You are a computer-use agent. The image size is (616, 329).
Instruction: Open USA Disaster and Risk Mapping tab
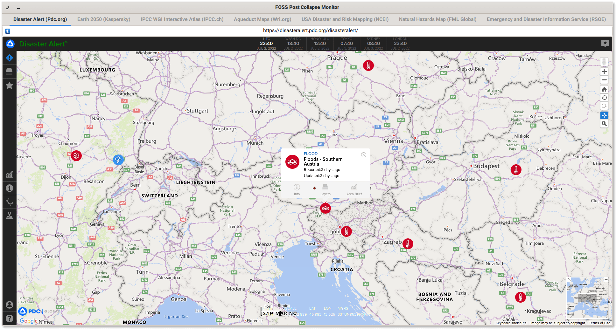[x=345, y=19]
